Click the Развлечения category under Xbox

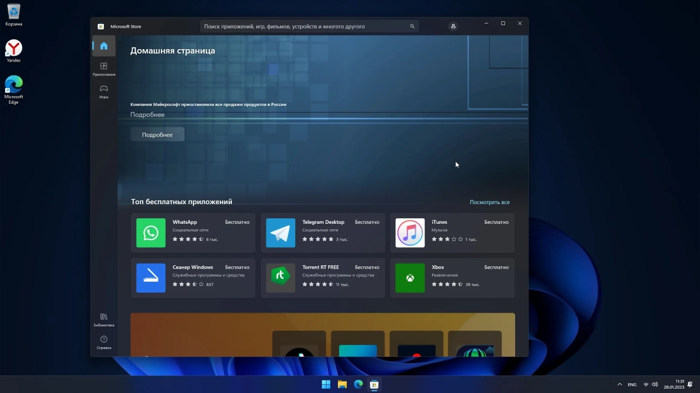pos(445,275)
